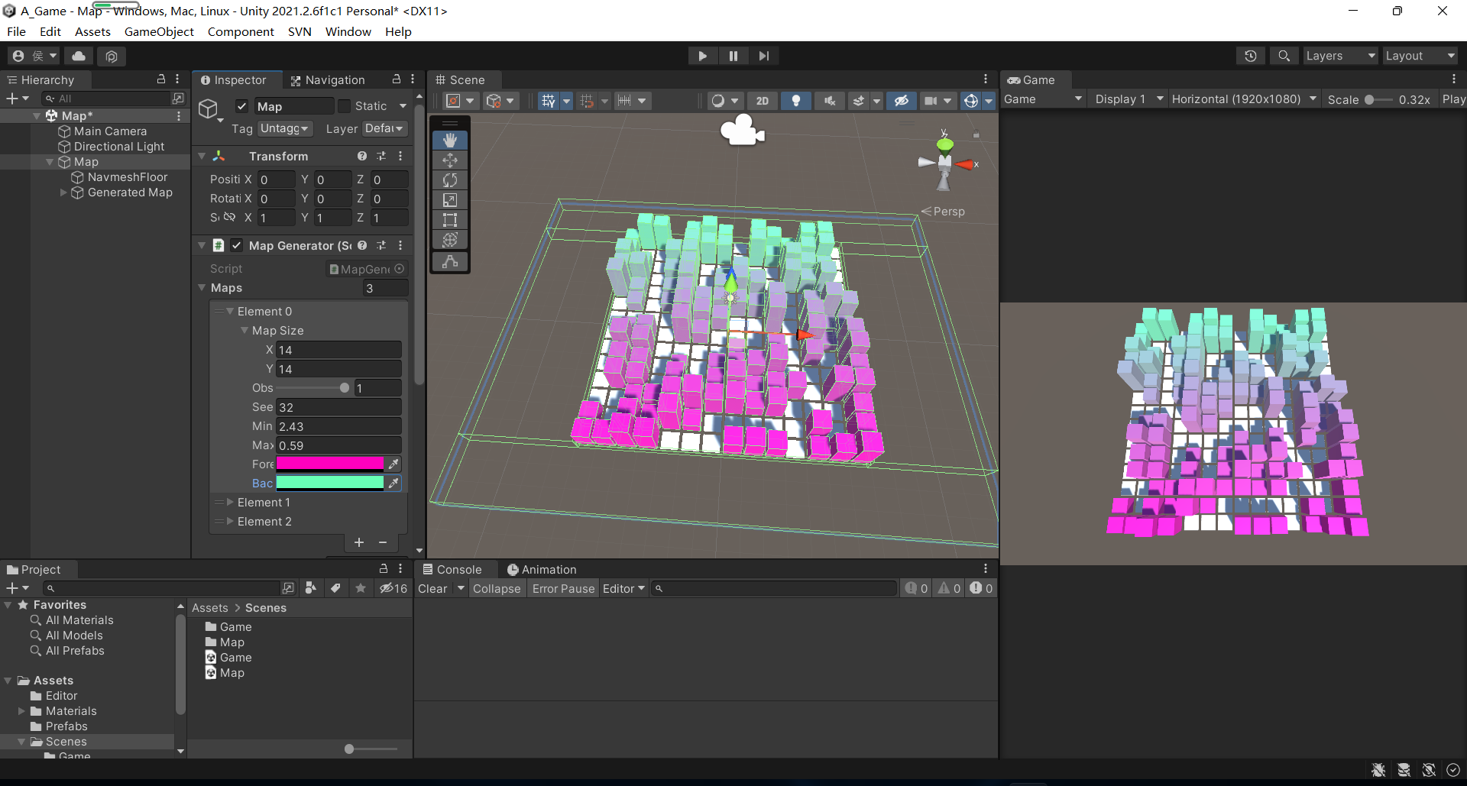Toggle the Static checkbox
This screenshot has width=1467, height=786.
(345, 106)
